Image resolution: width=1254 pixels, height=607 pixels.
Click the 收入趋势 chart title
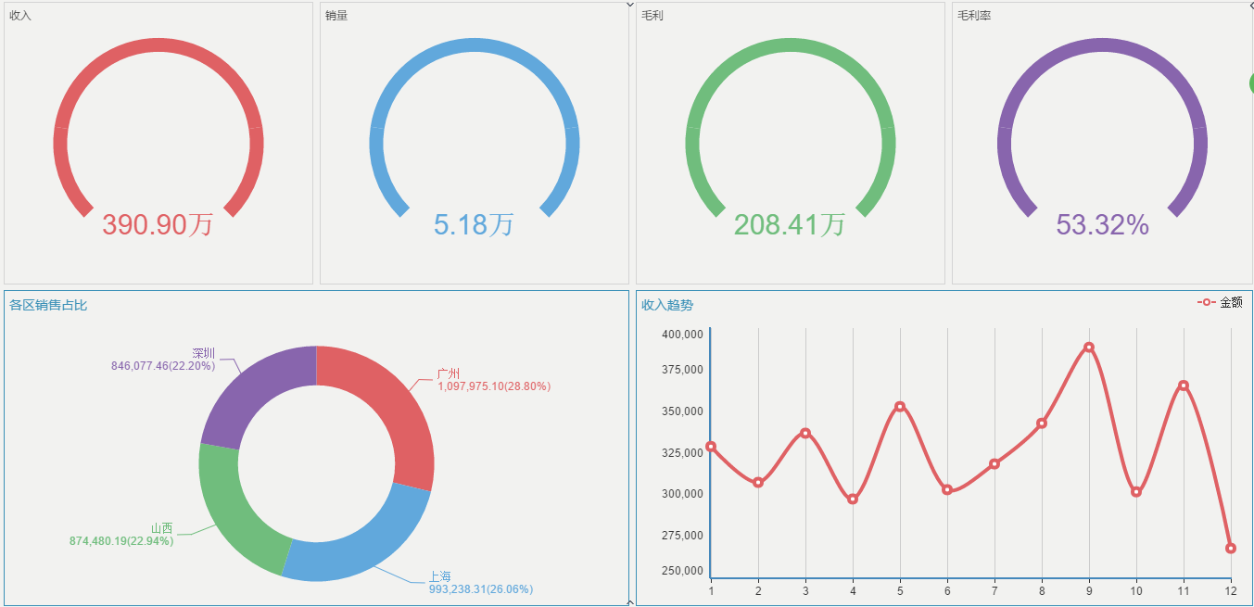667,305
